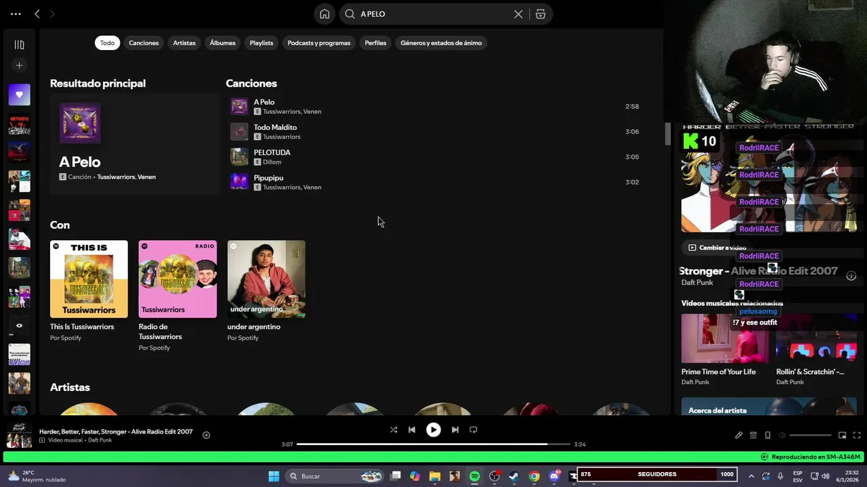The width and height of the screenshot is (867, 487).
Task: Enter full screen mode
Action: click(857, 435)
